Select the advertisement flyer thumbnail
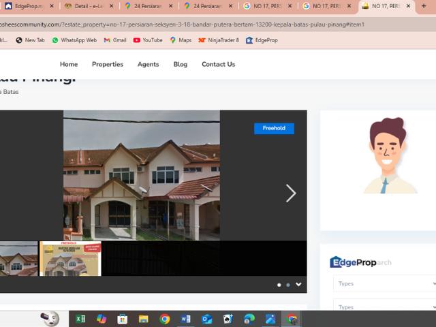 point(70,259)
